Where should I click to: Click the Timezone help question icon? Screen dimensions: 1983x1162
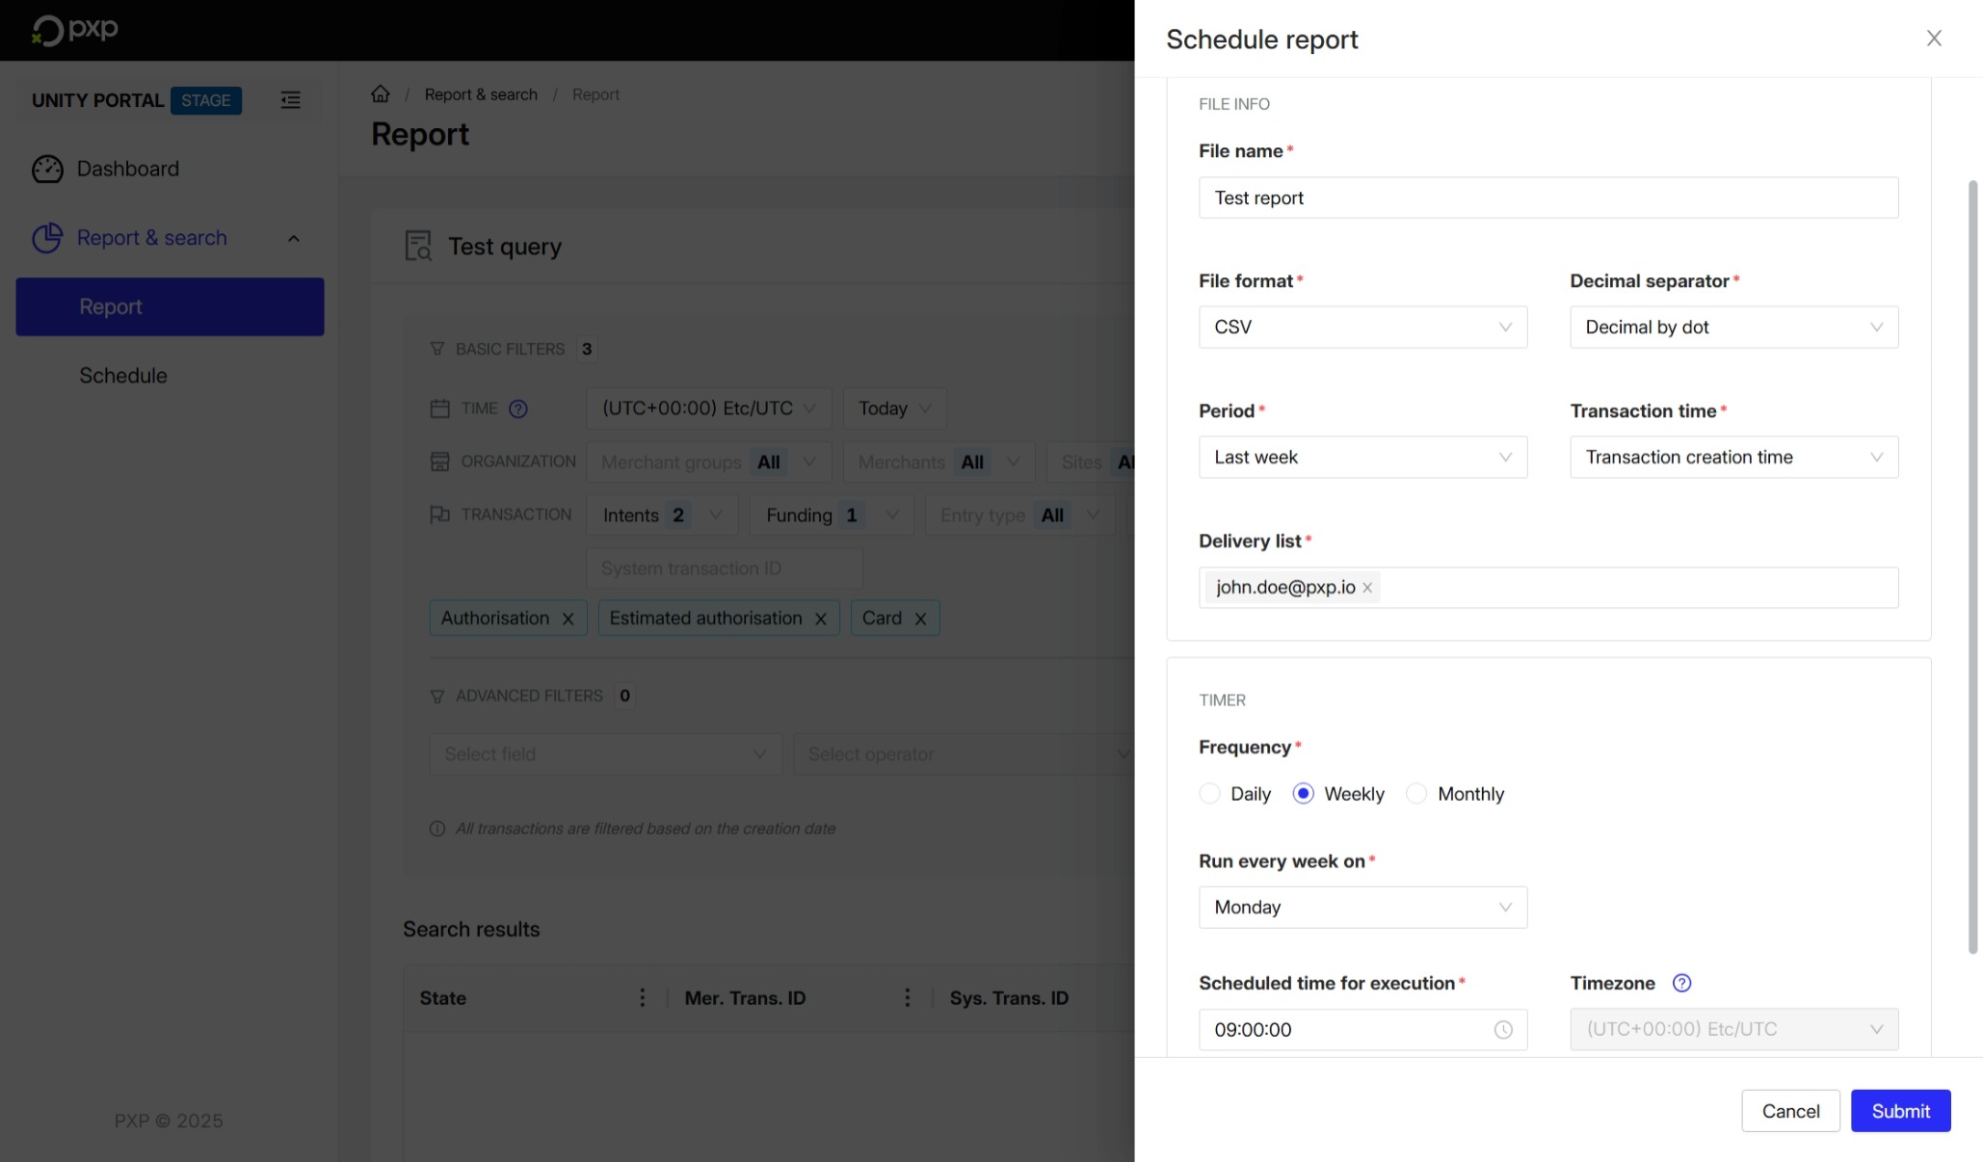[x=1681, y=983]
